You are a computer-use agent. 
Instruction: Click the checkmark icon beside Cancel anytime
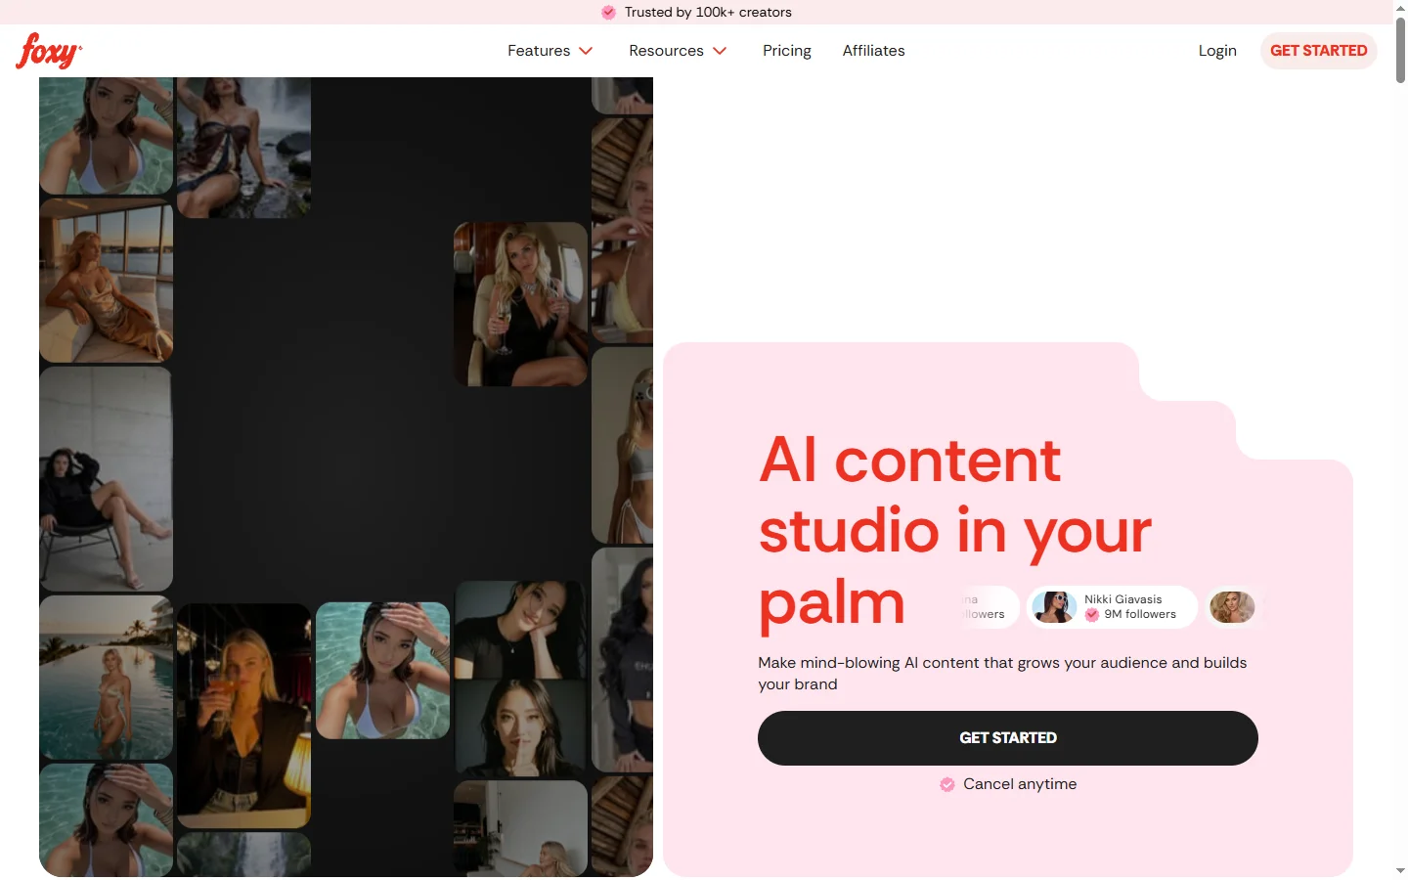[947, 784]
